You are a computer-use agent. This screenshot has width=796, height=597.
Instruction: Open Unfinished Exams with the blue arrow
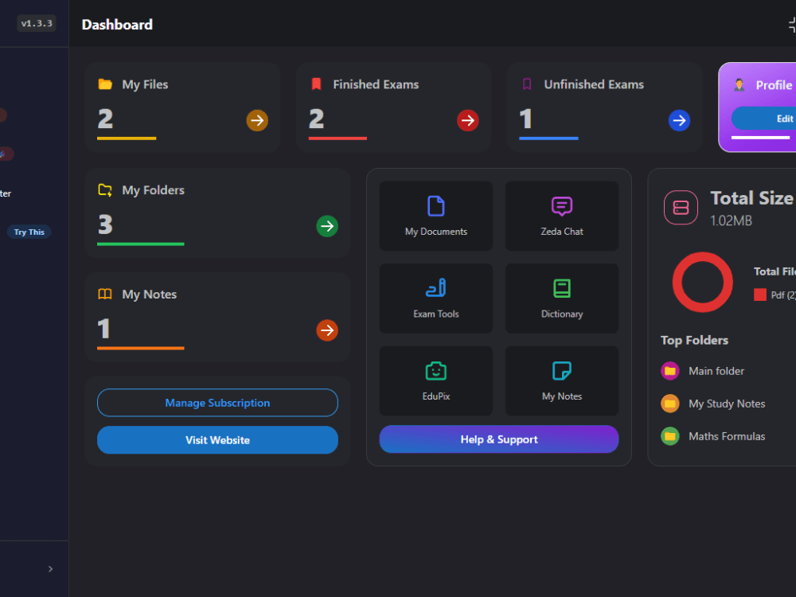679,121
